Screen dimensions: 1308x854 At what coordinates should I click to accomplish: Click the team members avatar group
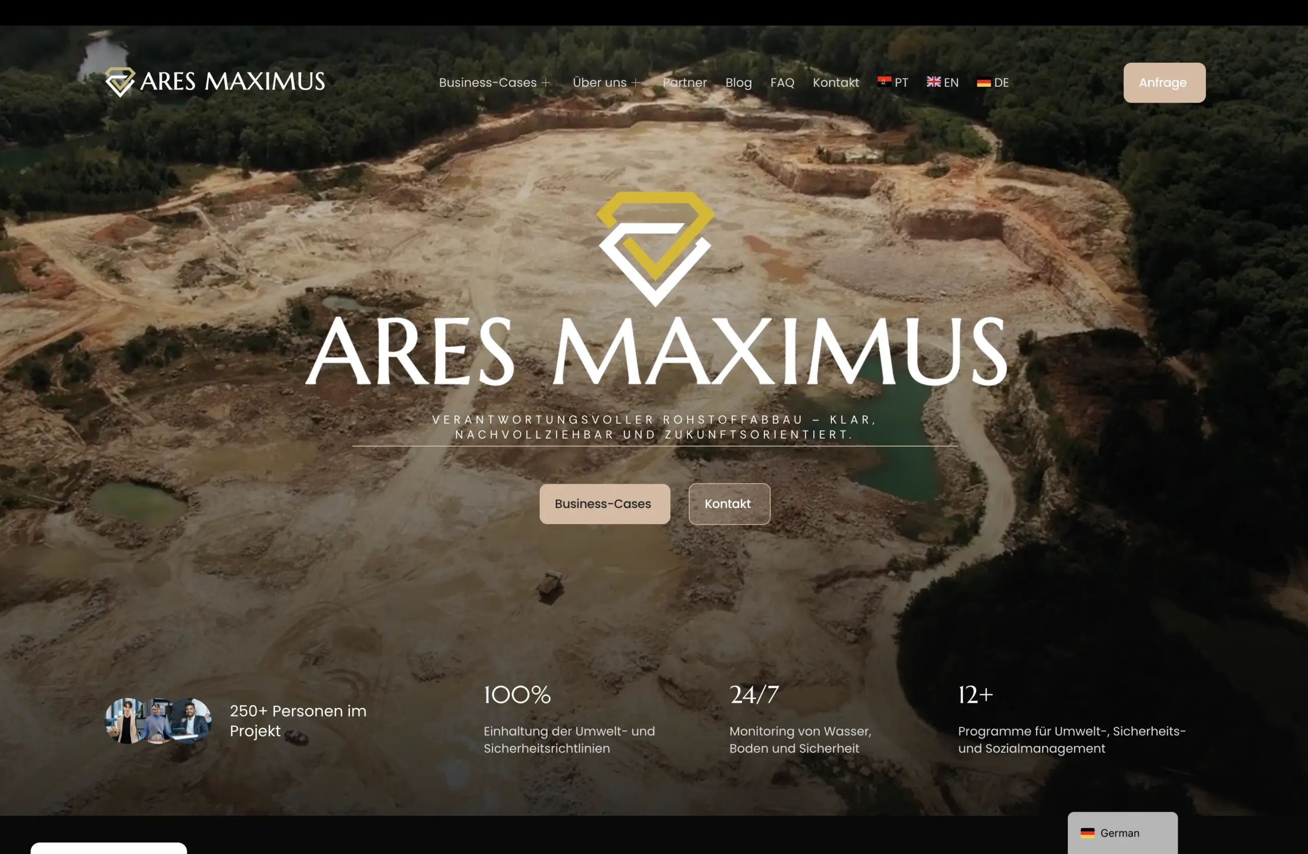click(158, 721)
